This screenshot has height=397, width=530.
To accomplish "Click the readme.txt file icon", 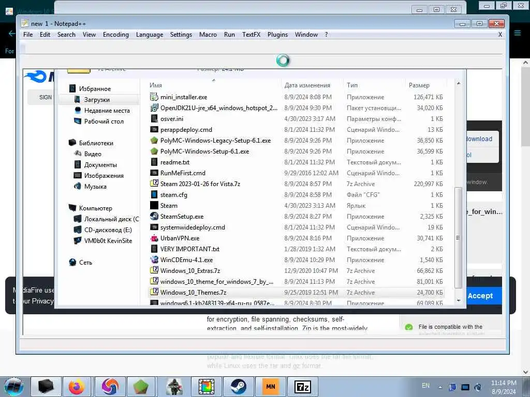I will (x=154, y=162).
